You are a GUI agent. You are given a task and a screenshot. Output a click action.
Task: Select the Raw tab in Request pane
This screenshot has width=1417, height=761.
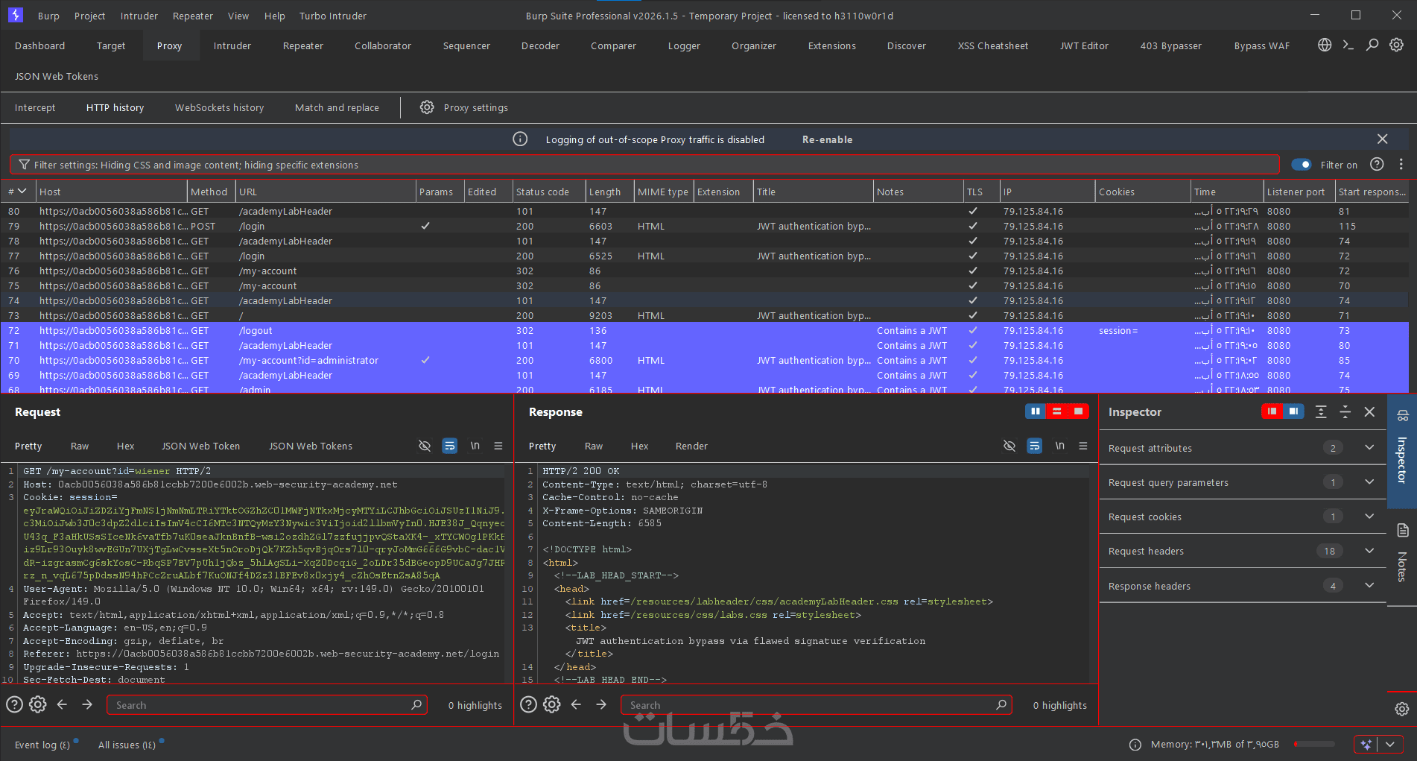click(80, 446)
